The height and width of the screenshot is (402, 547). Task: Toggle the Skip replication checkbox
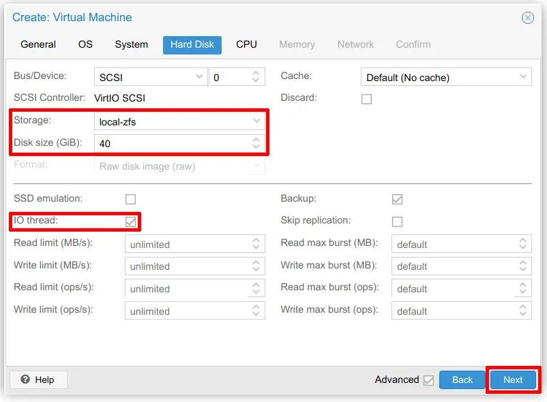pos(397,221)
